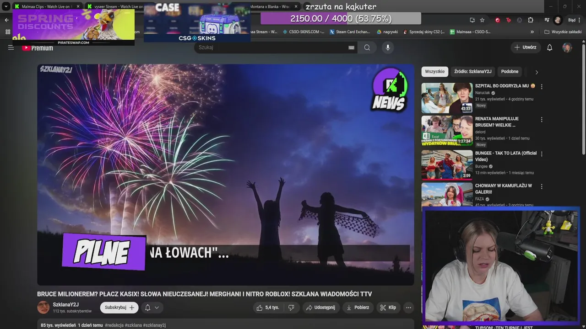Select the Wszystkie filter chip
This screenshot has height=329, width=586.
tap(434, 72)
